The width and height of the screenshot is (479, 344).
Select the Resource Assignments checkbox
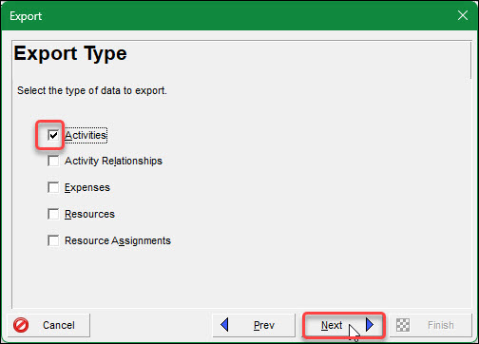tap(53, 240)
